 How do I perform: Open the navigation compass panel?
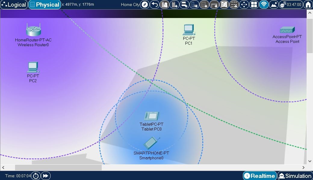coord(145,4)
